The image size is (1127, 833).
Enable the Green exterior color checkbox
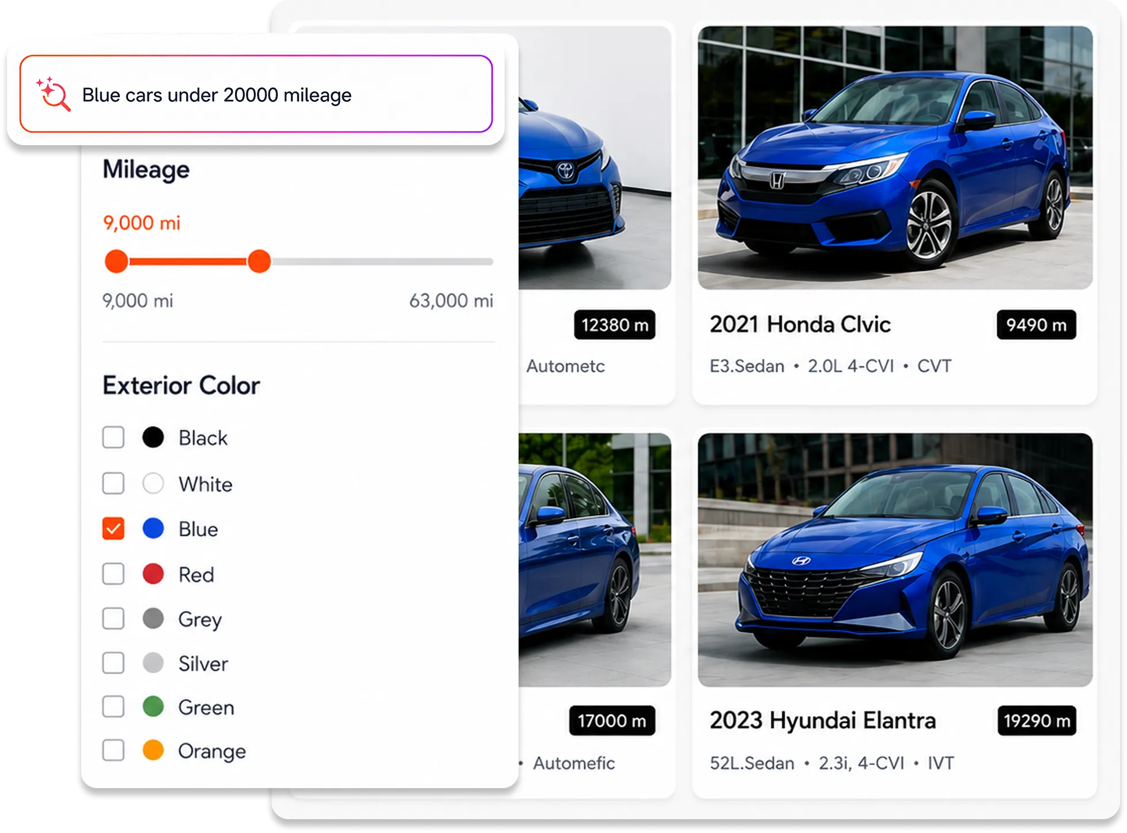[114, 706]
